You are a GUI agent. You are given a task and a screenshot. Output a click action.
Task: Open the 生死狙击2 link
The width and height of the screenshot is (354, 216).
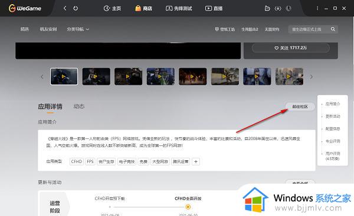pos(250,29)
